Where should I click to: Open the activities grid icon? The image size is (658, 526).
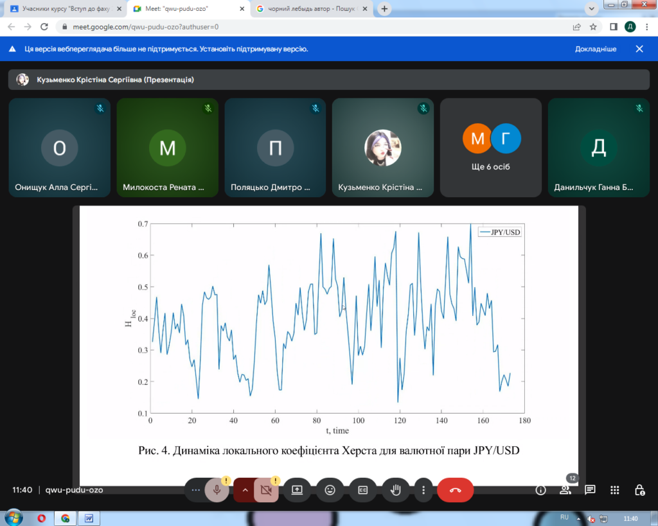click(x=615, y=490)
